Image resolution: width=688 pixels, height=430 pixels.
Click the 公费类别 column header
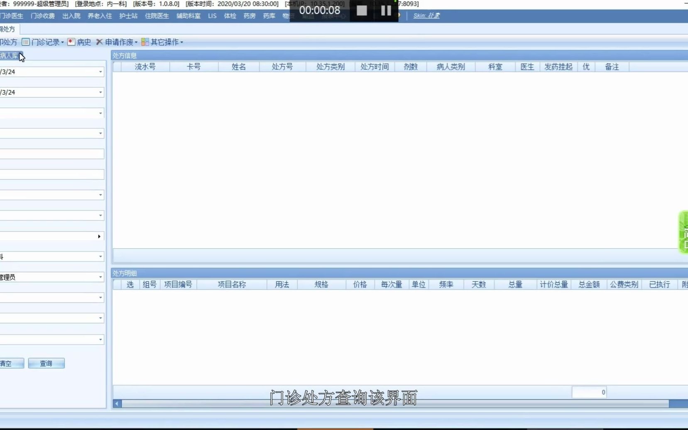tap(624, 285)
